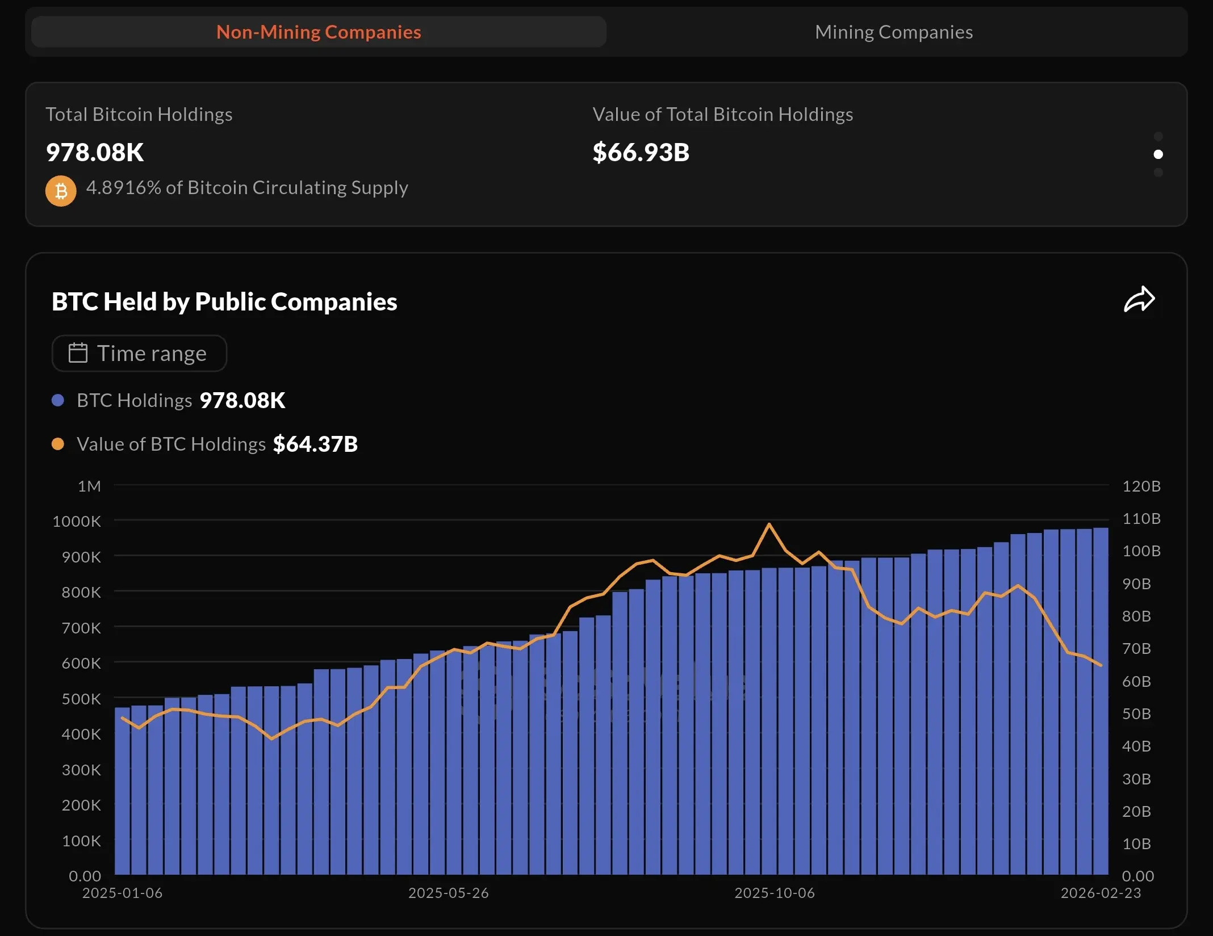The width and height of the screenshot is (1213, 936).
Task: Click the orange Value legend dot
Action: 58,444
